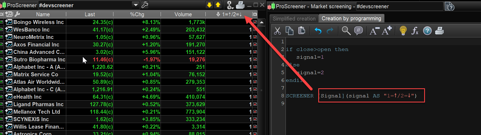Click the SCREENER keyword on line 8
481x135 pixels.
point(300,96)
